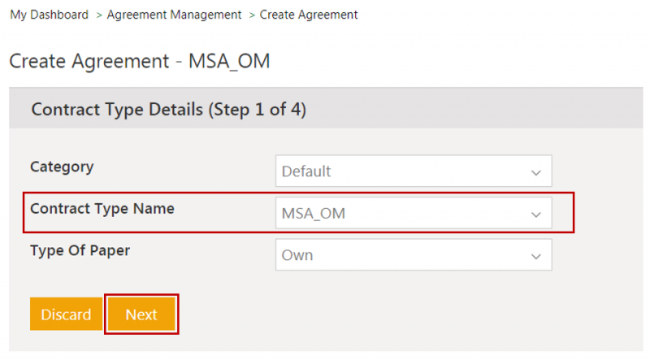Viewport: 650px width, 360px height.
Task: Proceed with the Next button
Action: pyautogui.click(x=141, y=314)
